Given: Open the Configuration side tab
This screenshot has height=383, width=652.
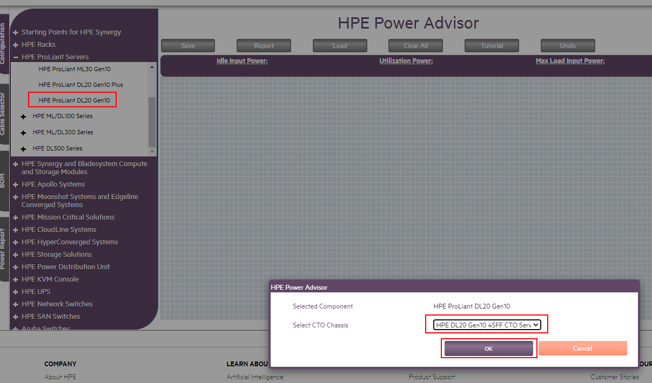Looking at the screenshot, I should (4, 43).
